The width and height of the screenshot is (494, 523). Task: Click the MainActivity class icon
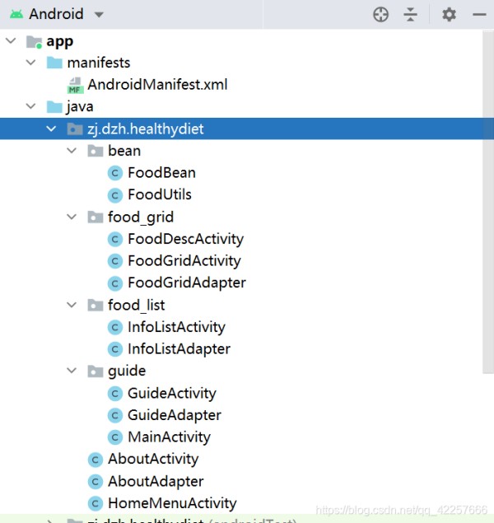coord(115,437)
